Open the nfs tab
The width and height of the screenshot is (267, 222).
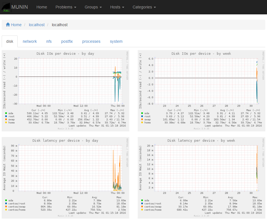click(x=49, y=41)
